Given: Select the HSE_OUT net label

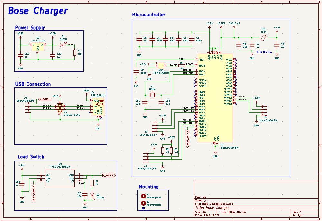Looking at the screenshot, I should tap(188, 73).
